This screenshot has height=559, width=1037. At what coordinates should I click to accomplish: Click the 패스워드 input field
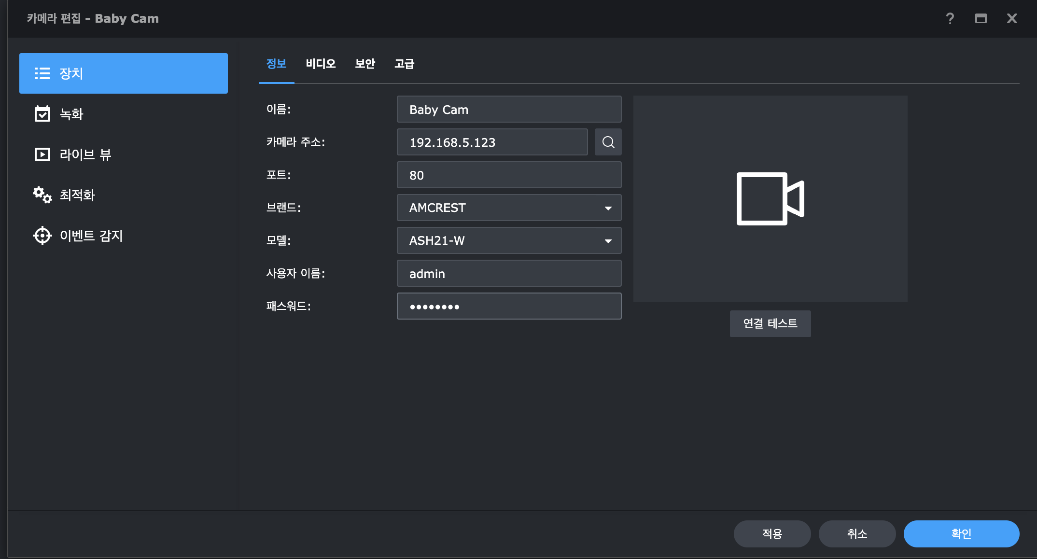[509, 307]
